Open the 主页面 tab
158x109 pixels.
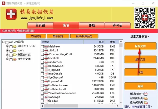tap(40, 25)
